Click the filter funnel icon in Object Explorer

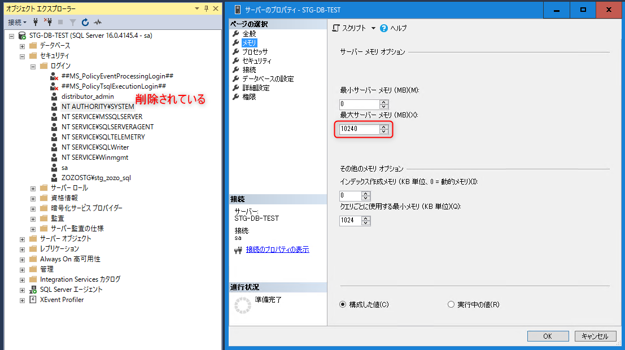click(x=72, y=23)
